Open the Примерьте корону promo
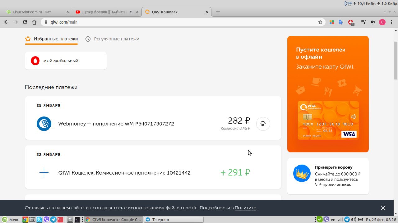Screen dimensions: 398x223 (x=328, y=176)
